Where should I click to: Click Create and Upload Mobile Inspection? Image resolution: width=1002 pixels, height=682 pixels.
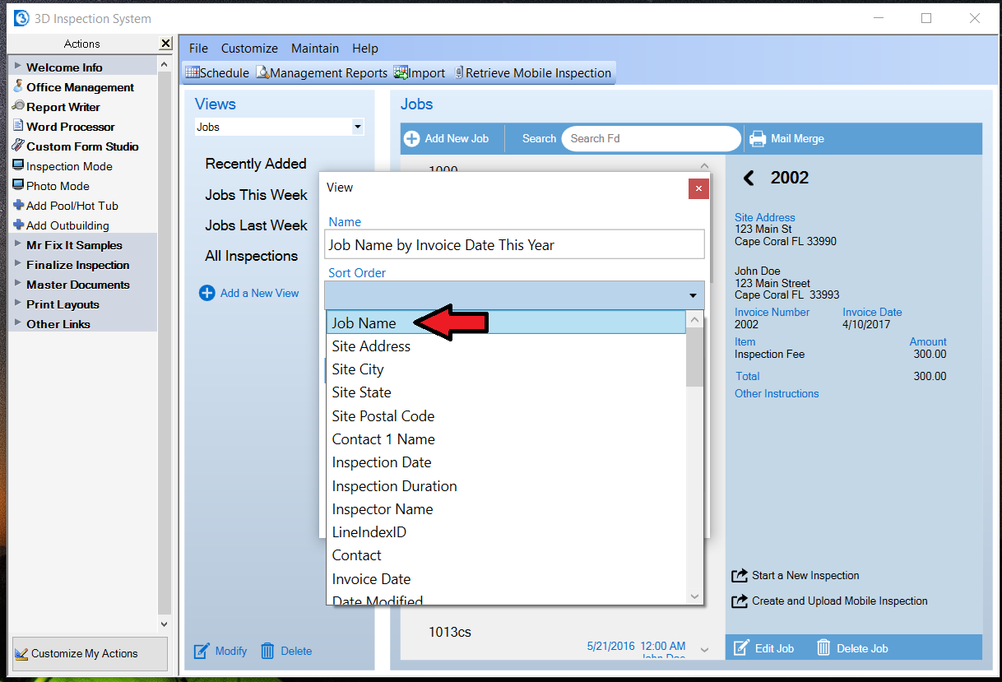839,601
